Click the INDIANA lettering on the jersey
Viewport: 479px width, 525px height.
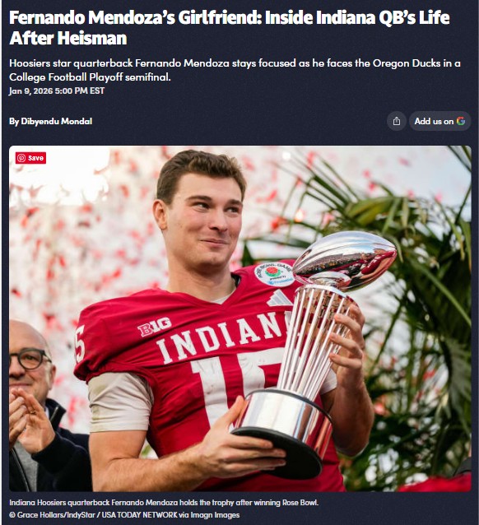[x=222, y=338]
